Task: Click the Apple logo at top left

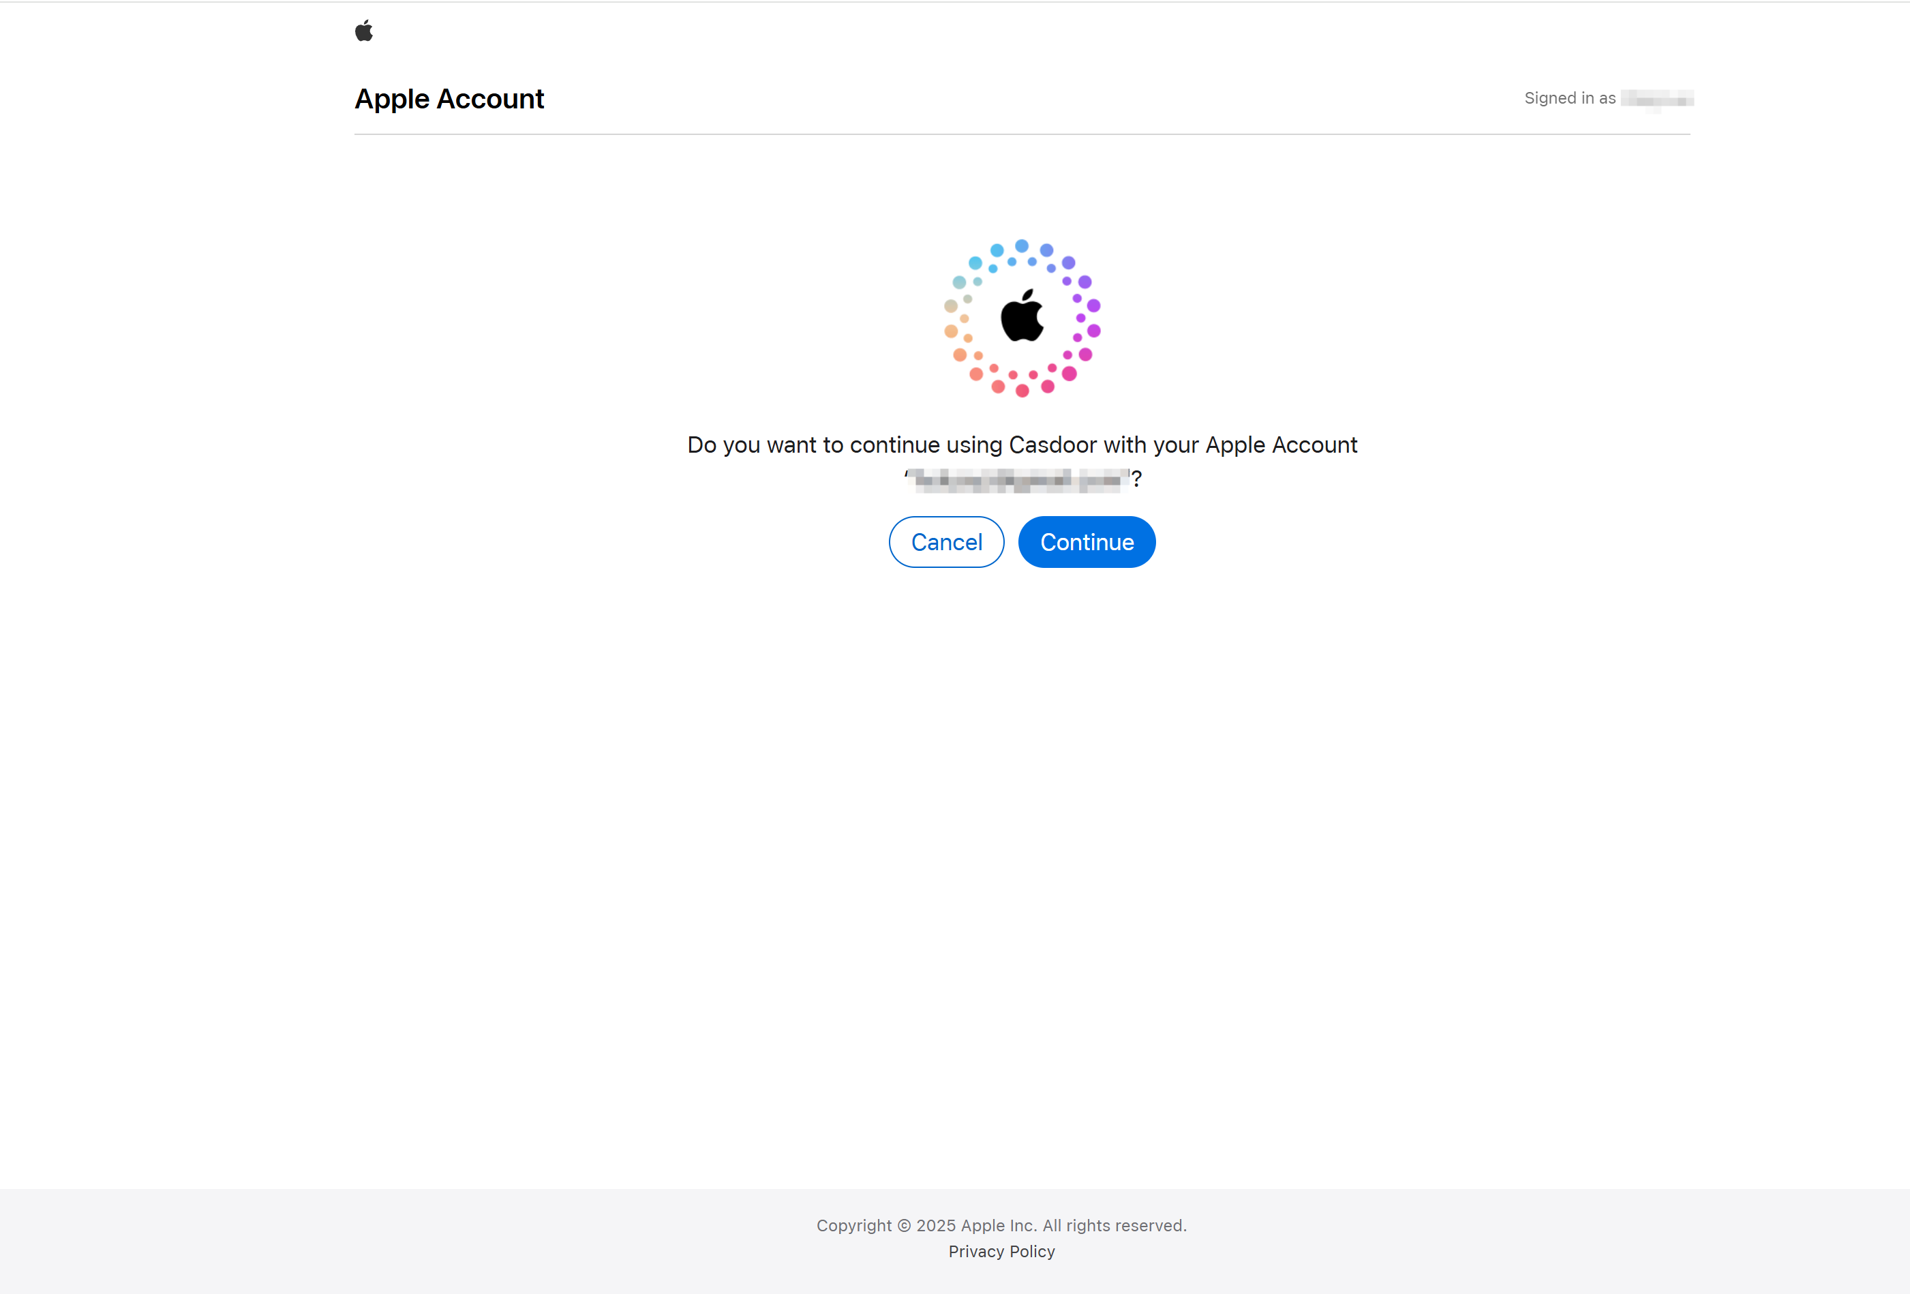Action: click(x=364, y=31)
